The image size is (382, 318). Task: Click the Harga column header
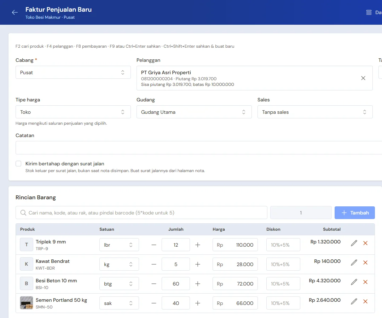(219, 229)
